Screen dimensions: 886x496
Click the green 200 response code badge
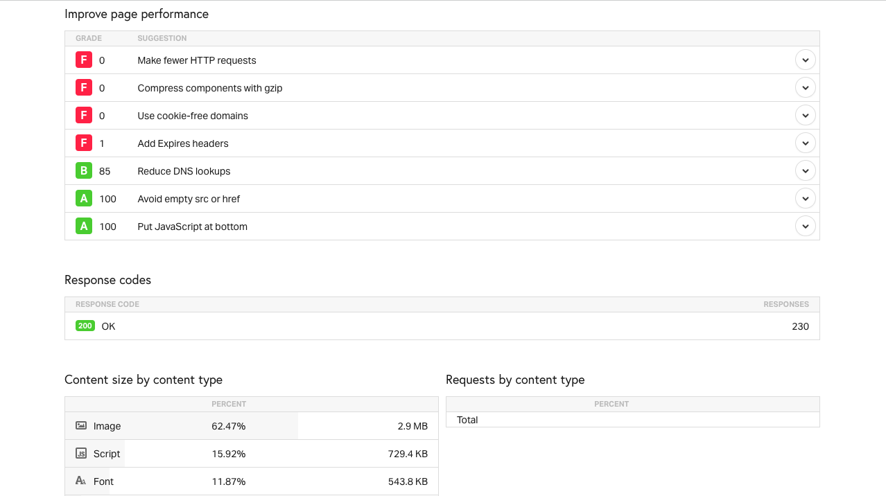85,326
